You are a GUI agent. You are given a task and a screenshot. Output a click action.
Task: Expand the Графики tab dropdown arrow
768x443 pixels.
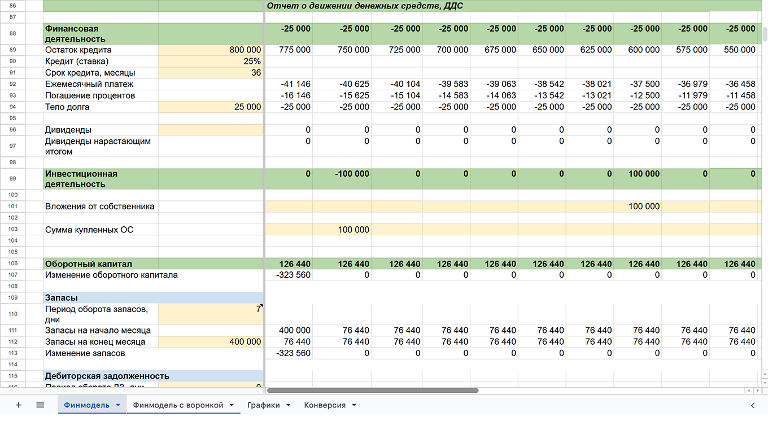click(x=288, y=405)
